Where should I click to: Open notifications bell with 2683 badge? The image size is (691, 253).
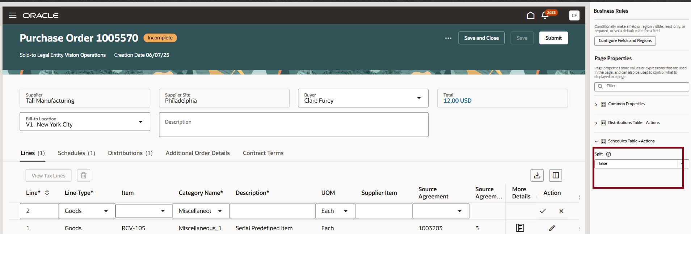point(545,15)
